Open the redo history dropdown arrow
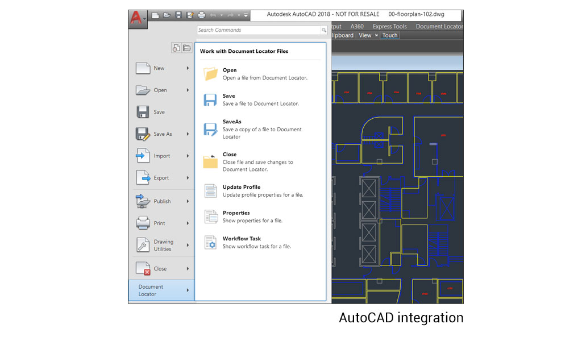This screenshot has height=349, width=582. point(239,15)
